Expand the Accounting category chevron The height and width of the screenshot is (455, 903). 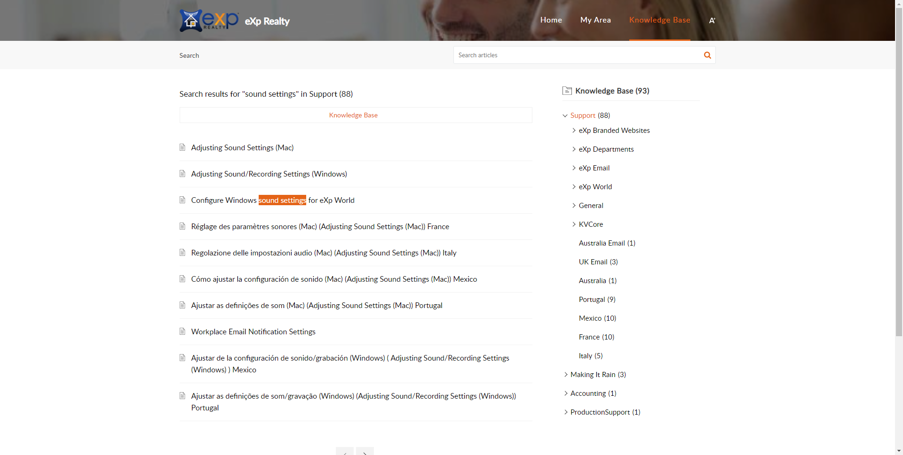tap(566, 393)
